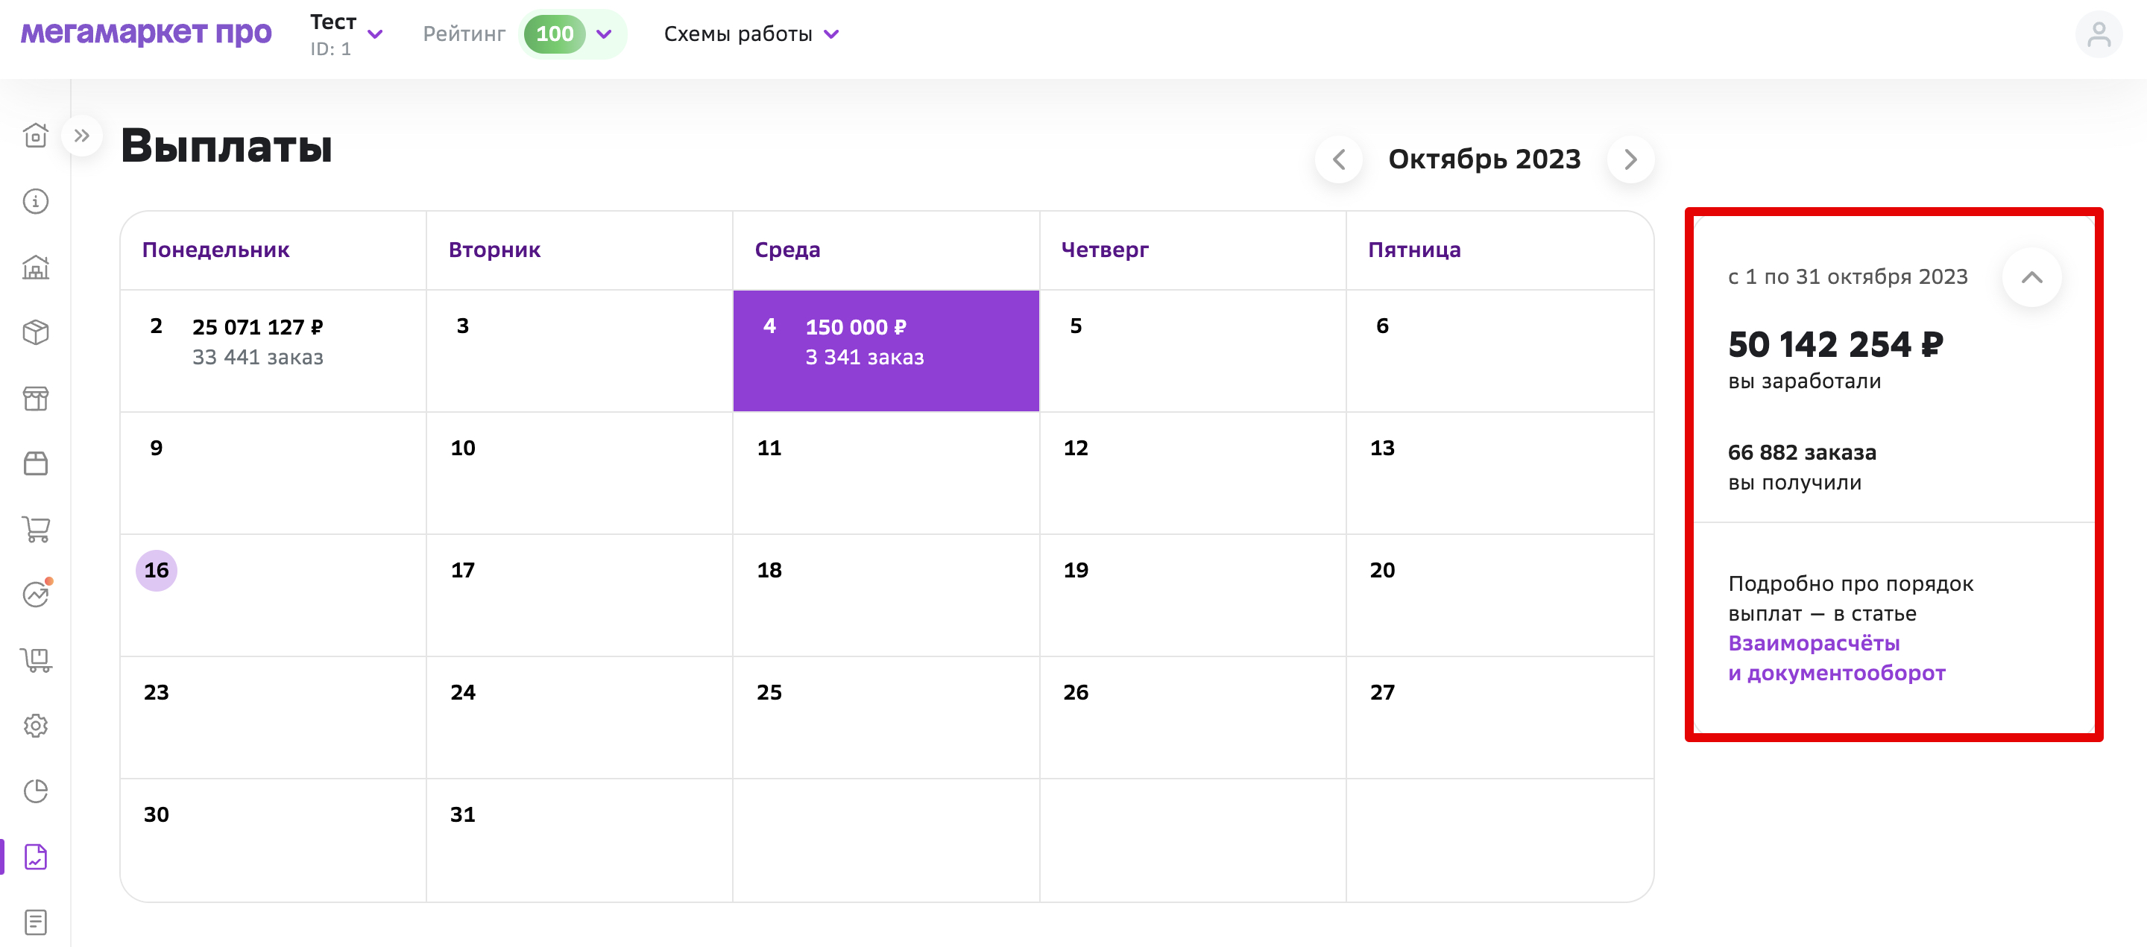Open the user profile avatar
This screenshot has height=947, width=2147.
(x=2098, y=34)
